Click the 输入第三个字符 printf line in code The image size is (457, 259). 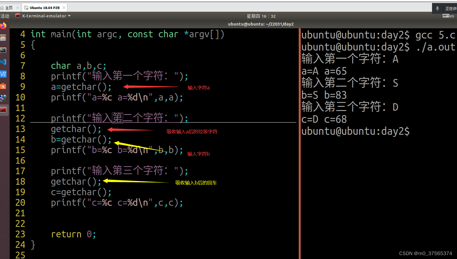(x=120, y=171)
